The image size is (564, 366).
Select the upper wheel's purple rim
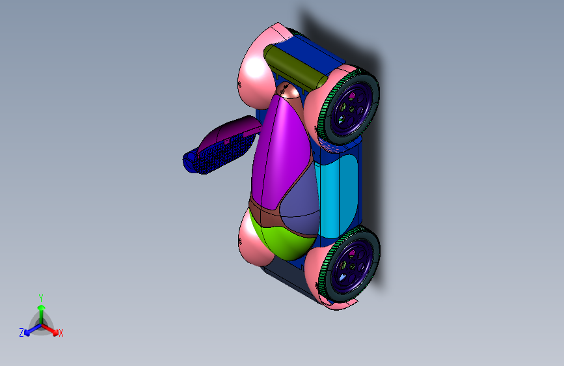pyautogui.click(x=351, y=109)
